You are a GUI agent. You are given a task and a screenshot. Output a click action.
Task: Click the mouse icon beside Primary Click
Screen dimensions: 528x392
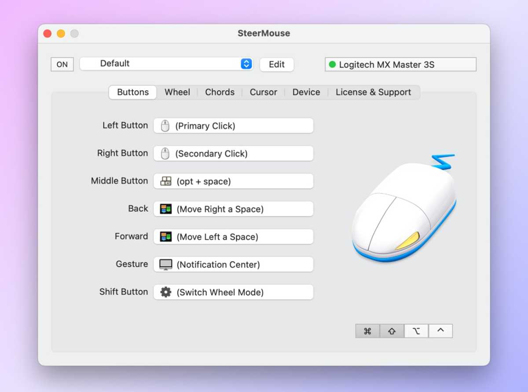pos(164,126)
